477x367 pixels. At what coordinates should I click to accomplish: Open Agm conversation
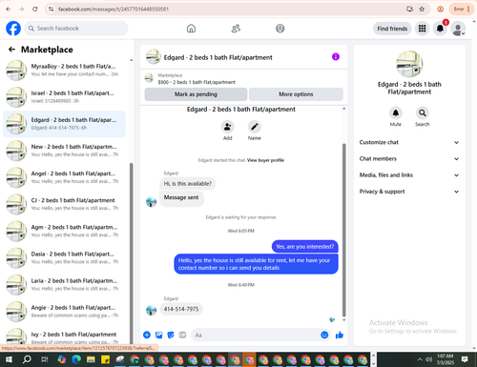click(64, 231)
